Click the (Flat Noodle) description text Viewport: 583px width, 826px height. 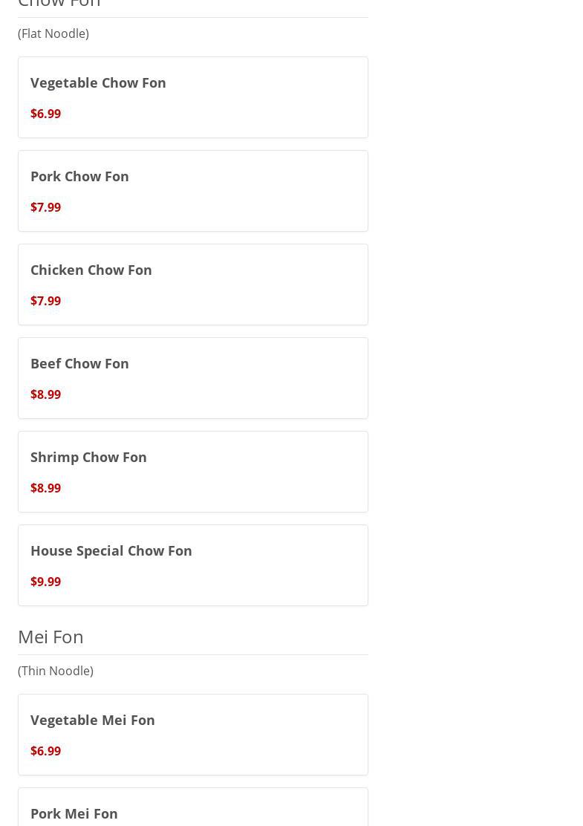point(53,33)
